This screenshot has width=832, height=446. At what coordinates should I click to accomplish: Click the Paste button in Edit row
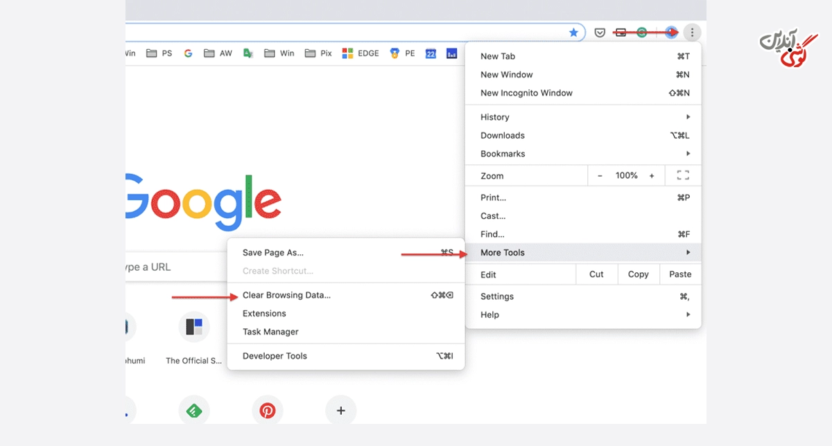pyautogui.click(x=680, y=274)
